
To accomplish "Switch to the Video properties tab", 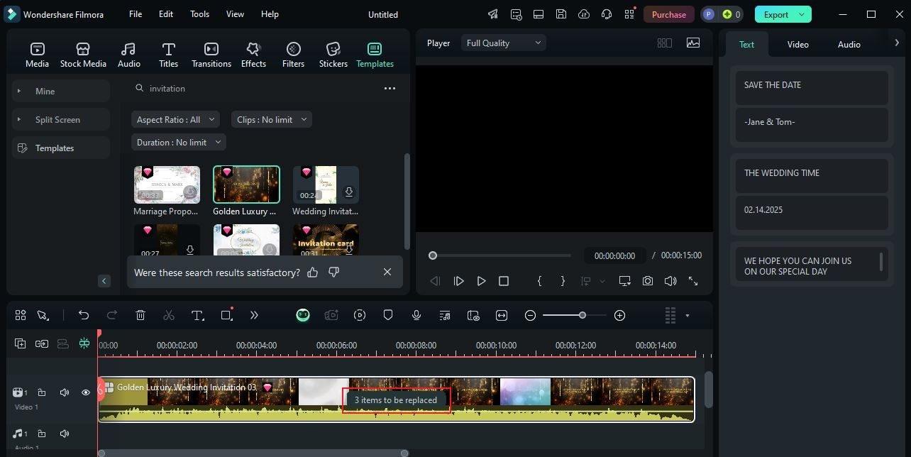I will [797, 44].
